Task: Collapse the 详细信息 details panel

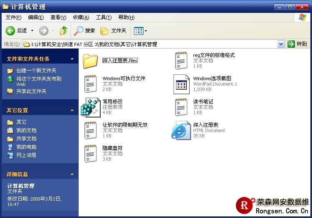Action: coord(72,174)
